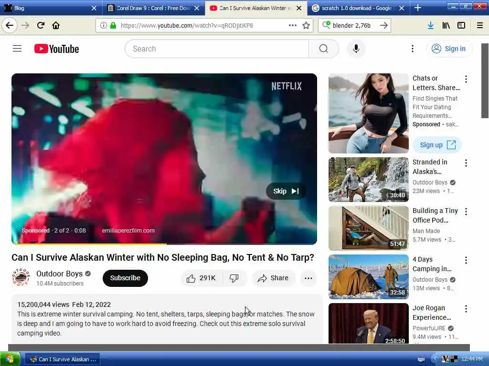Click the keyboard icon in system tray
This screenshot has width=489, height=366.
(x=421, y=359)
